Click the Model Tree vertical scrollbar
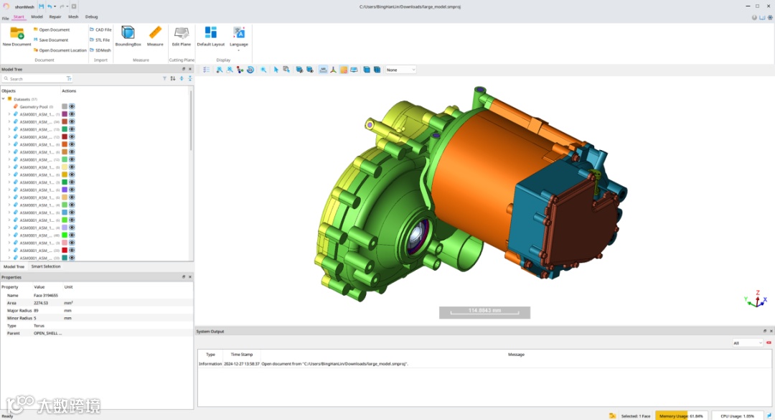This screenshot has width=775, height=420. 192,119
